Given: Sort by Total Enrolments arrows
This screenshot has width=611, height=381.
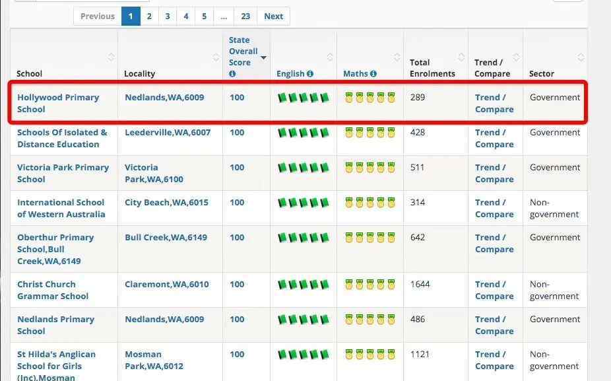Looking at the screenshot, I should coord(461,57).
